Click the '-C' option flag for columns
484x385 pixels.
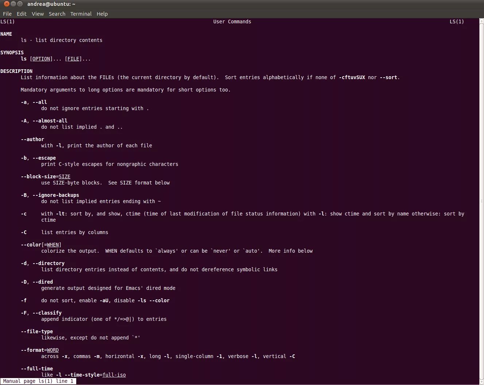tap(24, 232)
